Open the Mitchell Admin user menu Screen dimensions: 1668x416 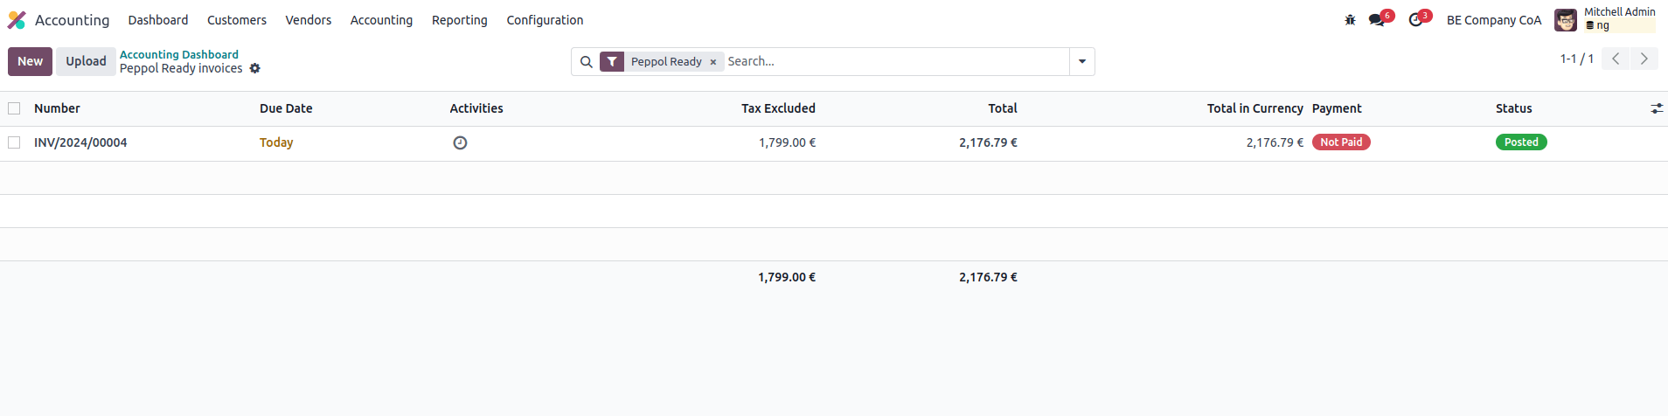coord(1605,19)
